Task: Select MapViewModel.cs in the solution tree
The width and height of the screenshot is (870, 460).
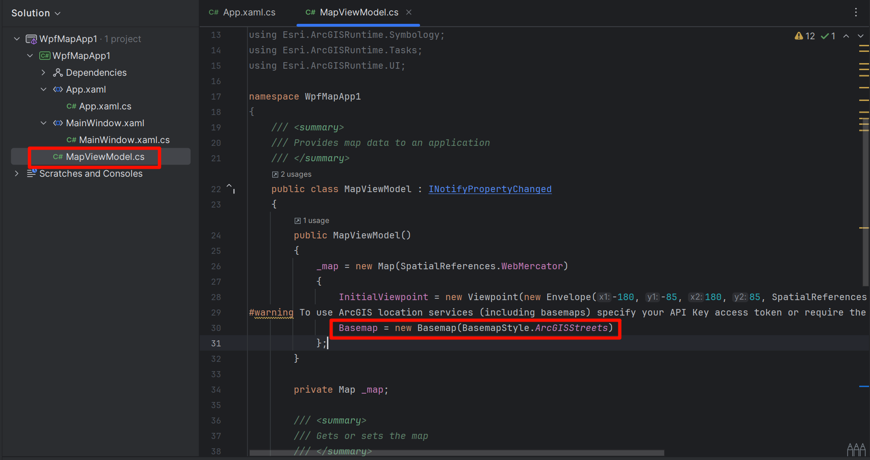Action: (x=105, y=157)
